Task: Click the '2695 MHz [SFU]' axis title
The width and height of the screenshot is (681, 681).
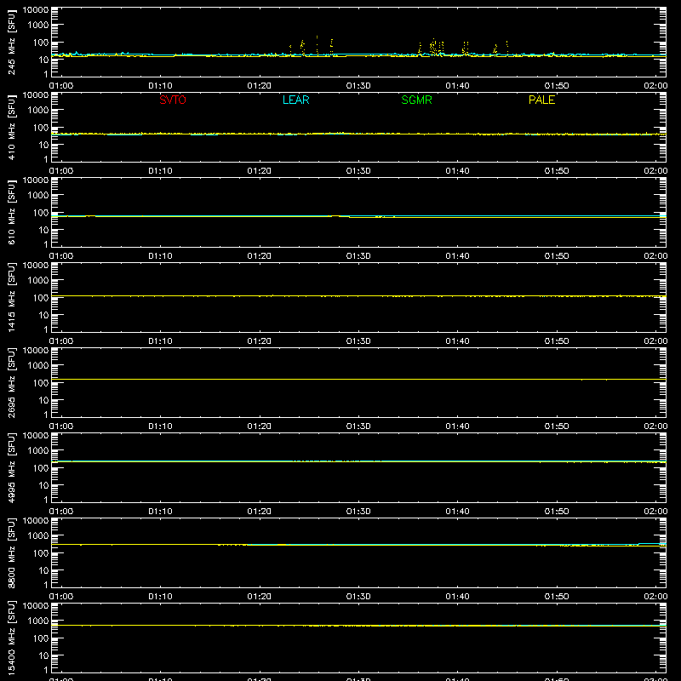Action: click(x=12, y=383)
